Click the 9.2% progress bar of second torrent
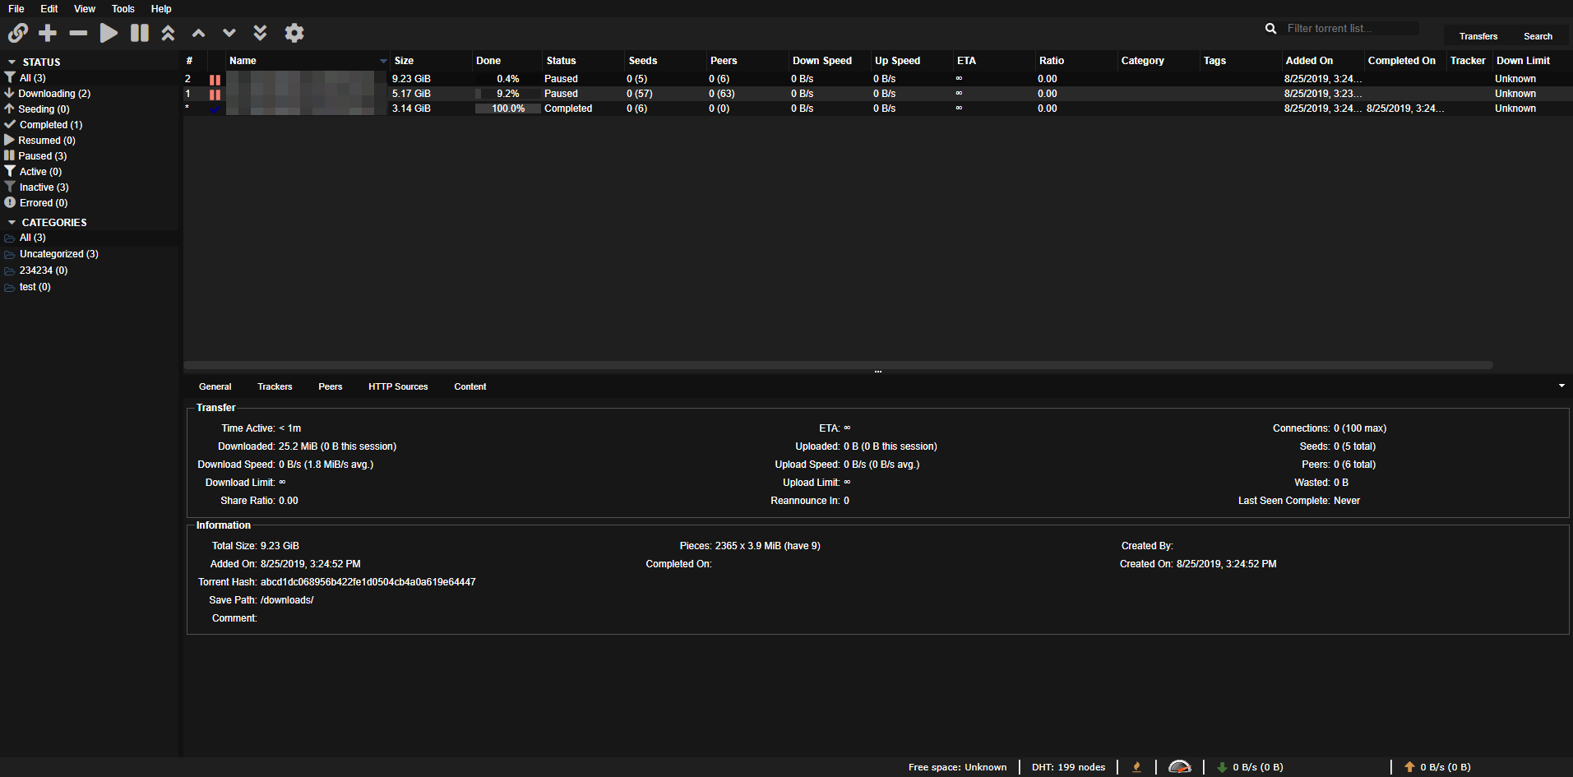Viewport: 1573px width, 777px height. [x=507, y=94]
